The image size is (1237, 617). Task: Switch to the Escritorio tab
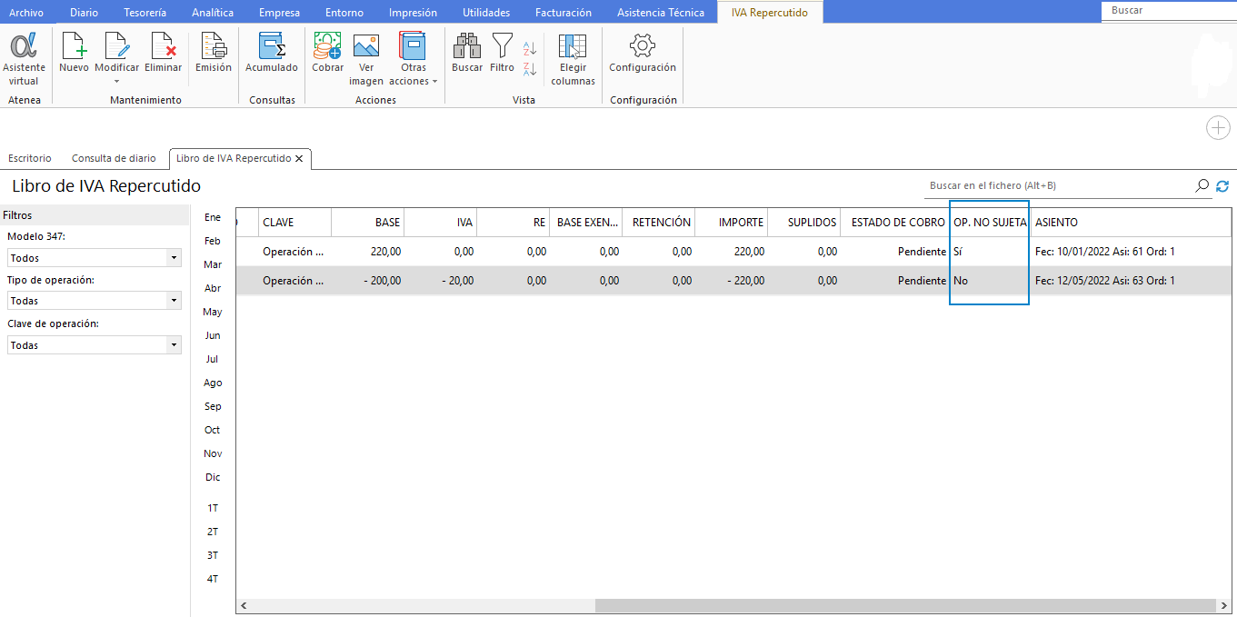[29, 158]
